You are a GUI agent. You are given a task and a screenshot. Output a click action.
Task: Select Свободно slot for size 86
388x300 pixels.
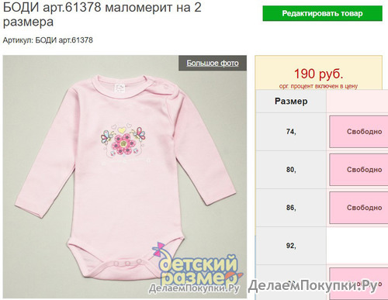(x=359, y=208)
